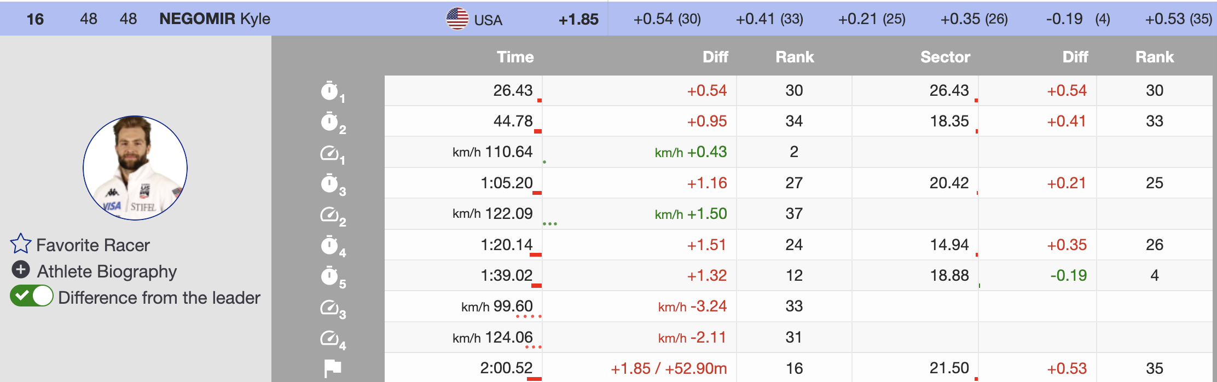The height and width of the screenshot is (382, 1217).
Task: Click the Athlete Biography link text
Action: click(107, 271)
